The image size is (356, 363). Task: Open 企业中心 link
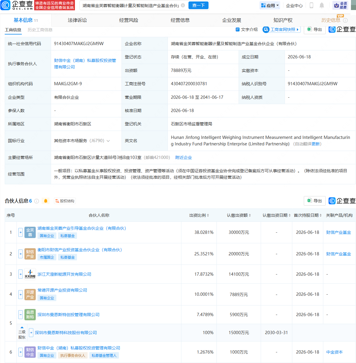tap(294, 6)
